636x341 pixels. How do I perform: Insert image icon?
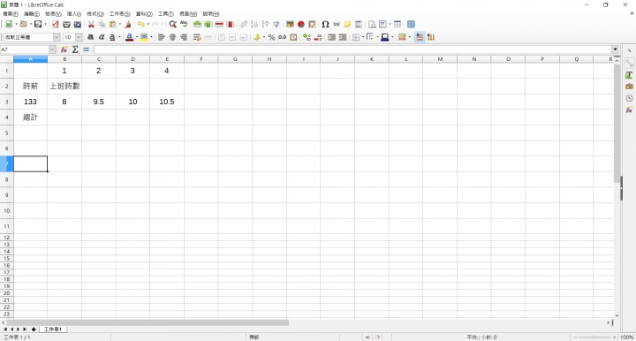290,25
